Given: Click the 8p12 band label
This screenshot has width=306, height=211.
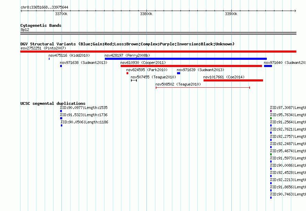Looking at the screenshot, I should tap(25, 30).
